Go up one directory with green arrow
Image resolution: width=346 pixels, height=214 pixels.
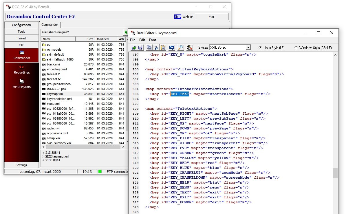click(x=126, y=32)
